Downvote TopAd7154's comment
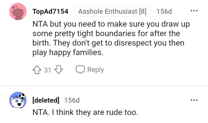The width and height of the screenshot is (208, 123). [x=59, y=70]
